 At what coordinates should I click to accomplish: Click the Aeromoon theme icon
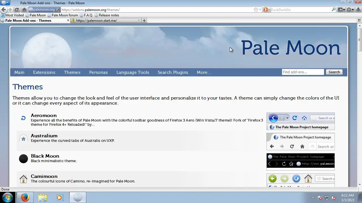pos(23,118)
